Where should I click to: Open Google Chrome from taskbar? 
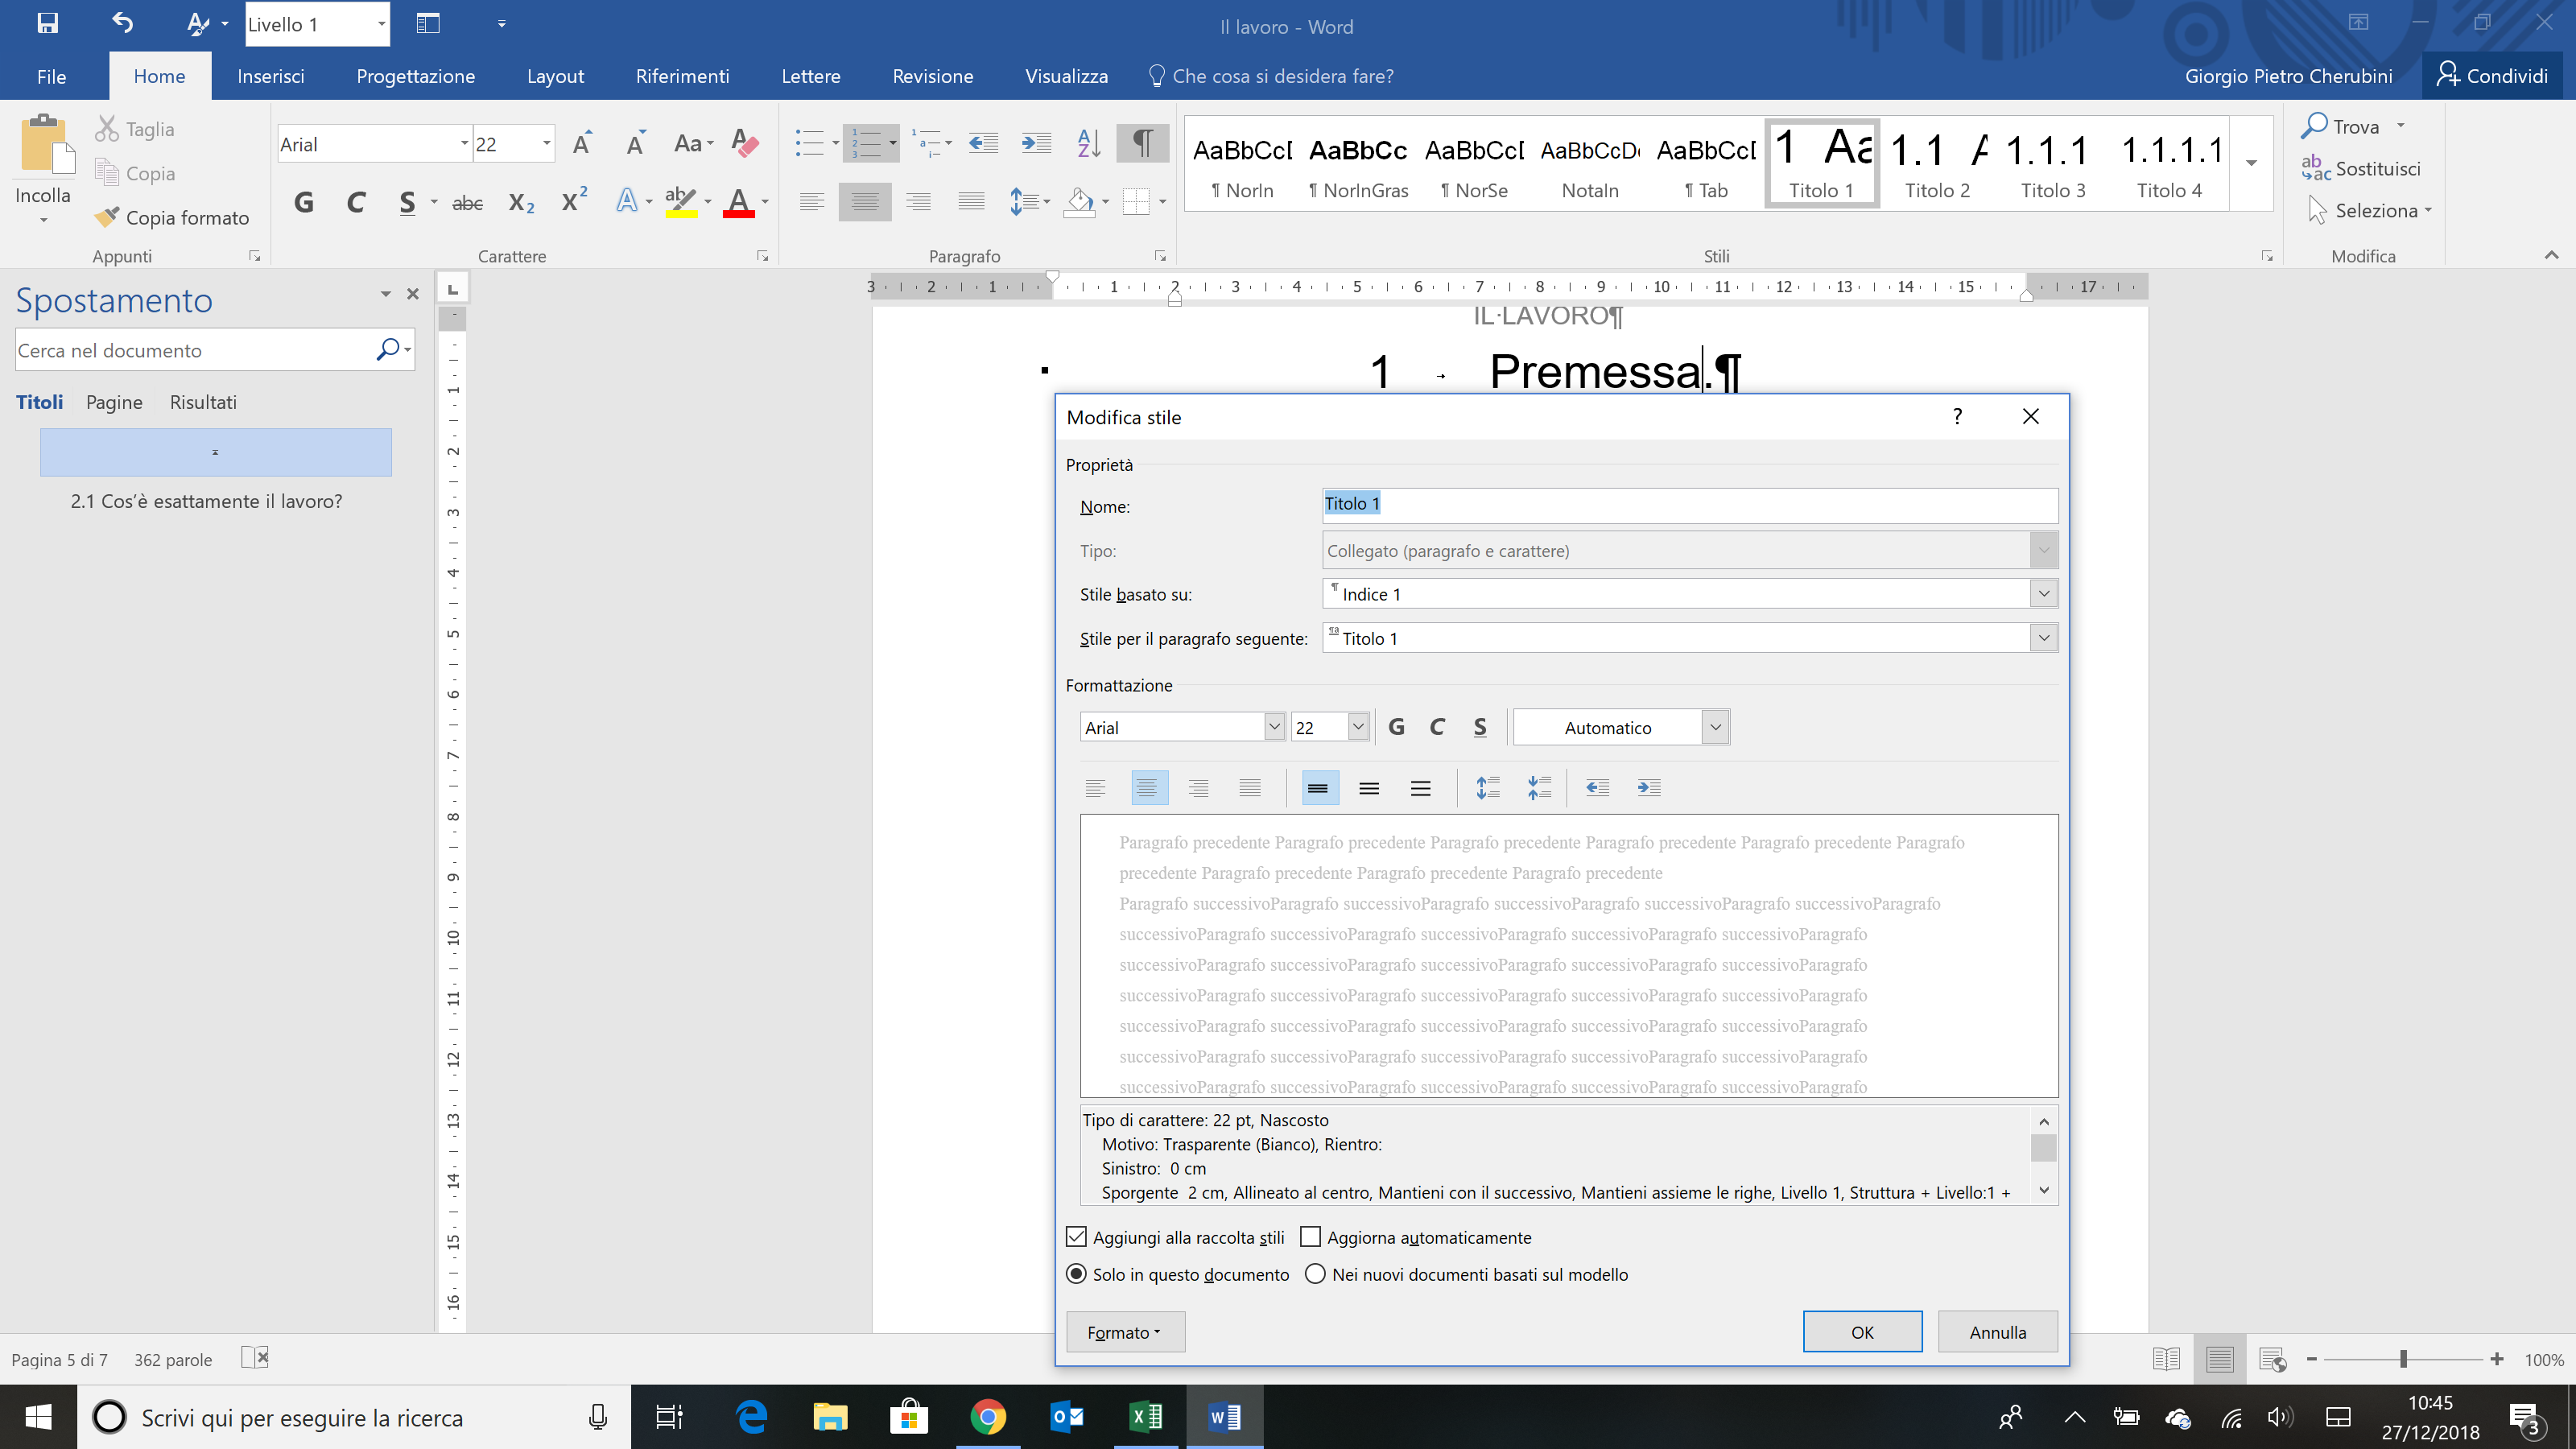[988, 1417]
